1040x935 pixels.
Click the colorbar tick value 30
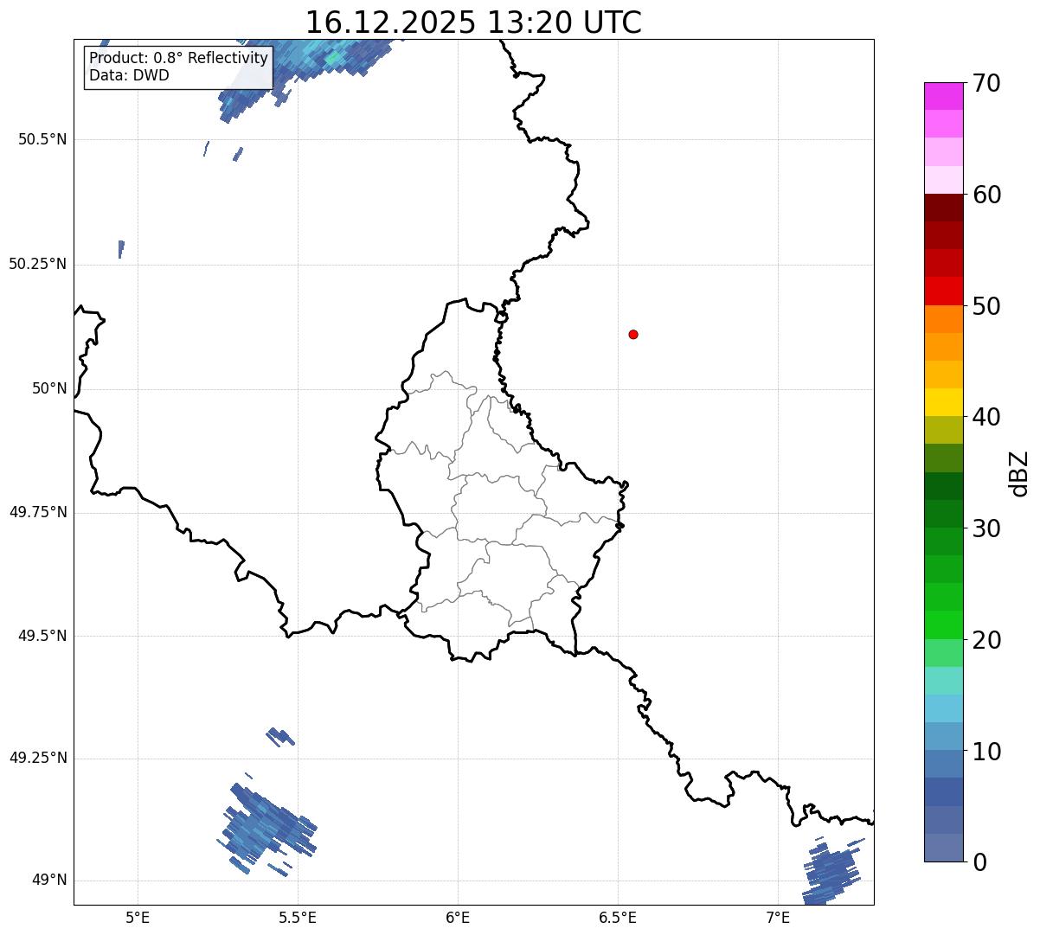point(986,528)
